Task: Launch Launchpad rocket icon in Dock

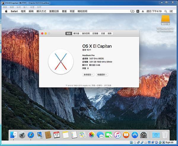Action: 22,135
